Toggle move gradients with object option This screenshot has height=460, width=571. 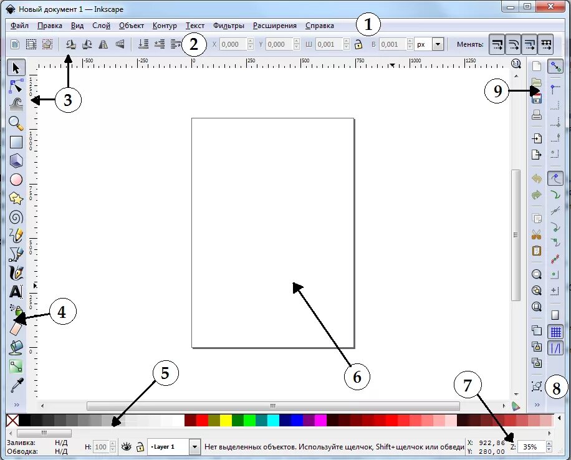coord(529,44)
